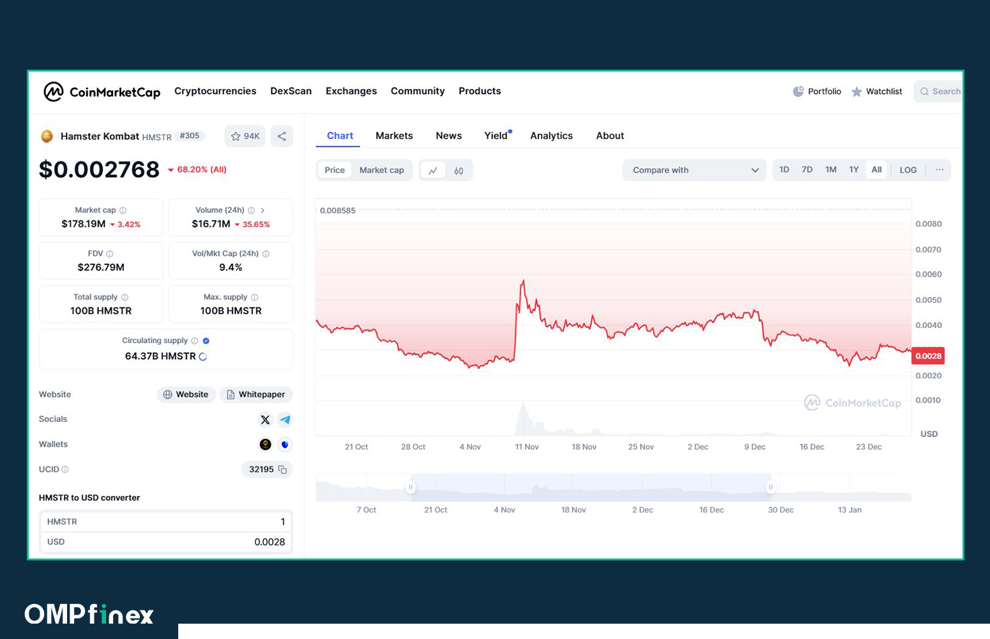Screen dimensions: 990x639
Task: Switch to the News tab
Action: tap(449, 136)
